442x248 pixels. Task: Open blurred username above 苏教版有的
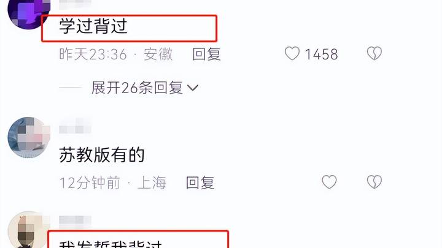[x=76, y=126]
